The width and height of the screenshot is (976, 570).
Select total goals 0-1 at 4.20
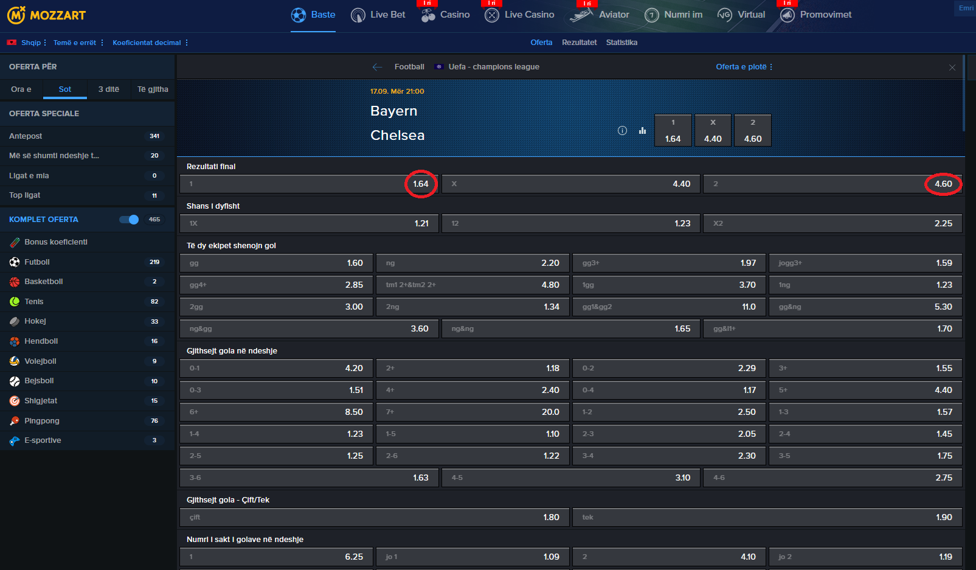pos(276,368)
